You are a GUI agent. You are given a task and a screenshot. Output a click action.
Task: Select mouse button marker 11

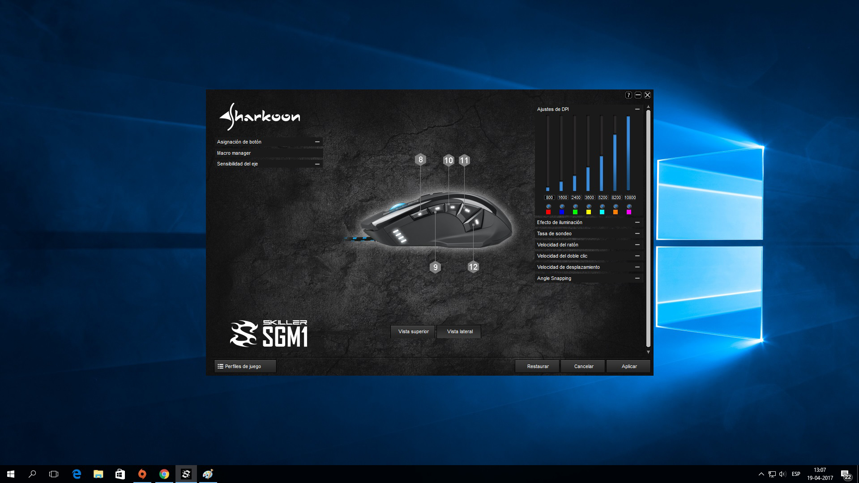464,161
